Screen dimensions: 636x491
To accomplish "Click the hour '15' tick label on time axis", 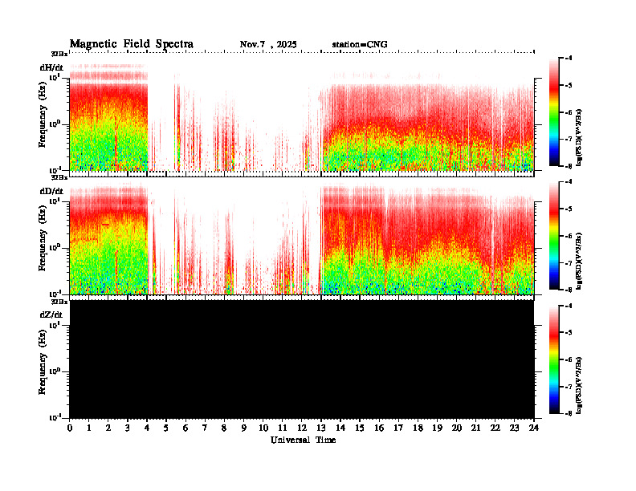I will [360, 428].
